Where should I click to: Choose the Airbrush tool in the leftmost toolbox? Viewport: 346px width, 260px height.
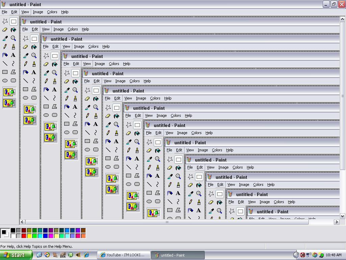tap(5, 55)
